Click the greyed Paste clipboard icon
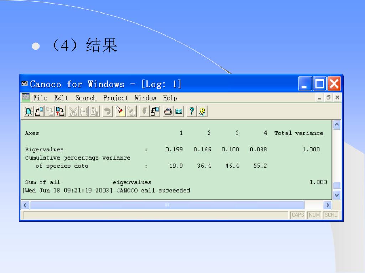This screenshot has width=365, height=273. (x=94, y=111)
